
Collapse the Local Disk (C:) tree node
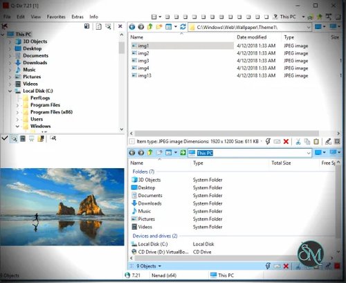[x=10, y=91]
